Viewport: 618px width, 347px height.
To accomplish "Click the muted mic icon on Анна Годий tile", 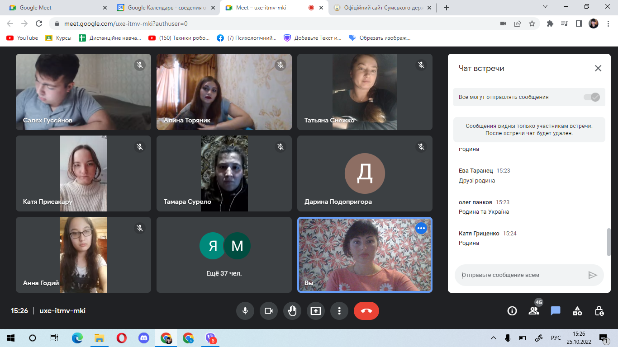I will coord(140,228).
